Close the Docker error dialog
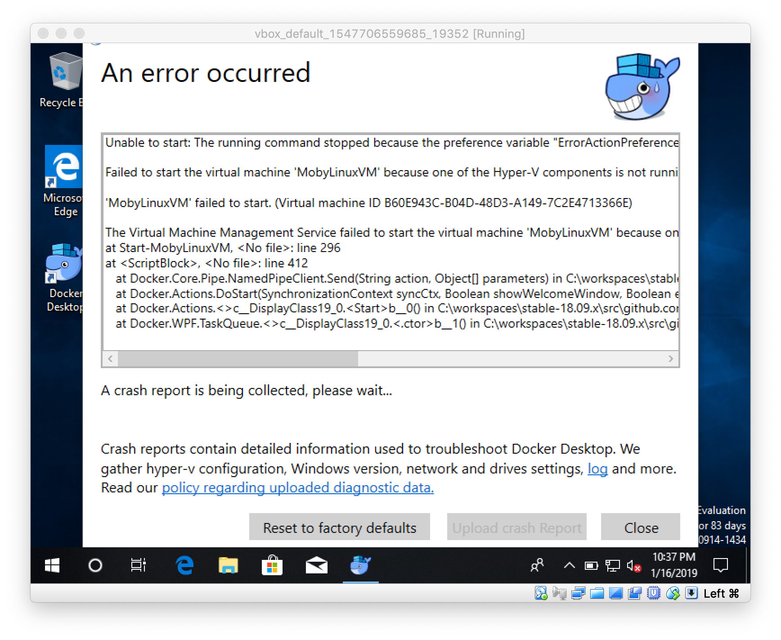The height and width of the screenshot is (640, 781). 641,527
